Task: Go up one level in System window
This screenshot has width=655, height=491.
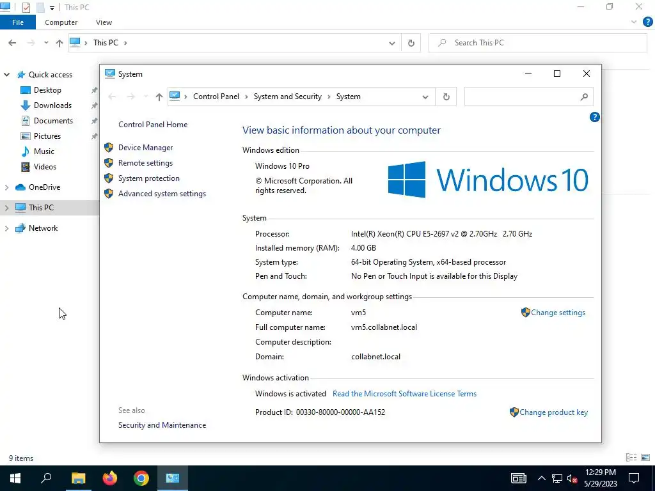Action: [x=159, y=97]
